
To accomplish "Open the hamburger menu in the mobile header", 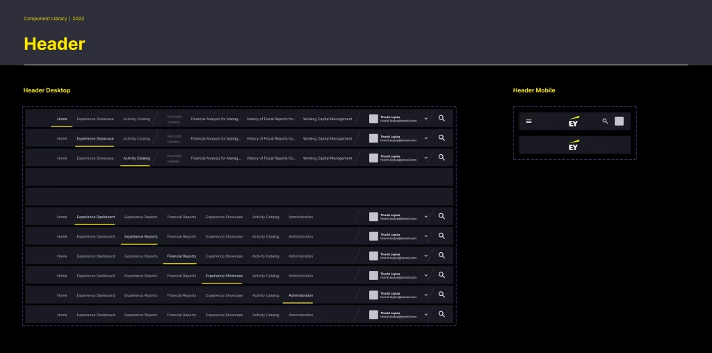I will [x=528, y=121].
